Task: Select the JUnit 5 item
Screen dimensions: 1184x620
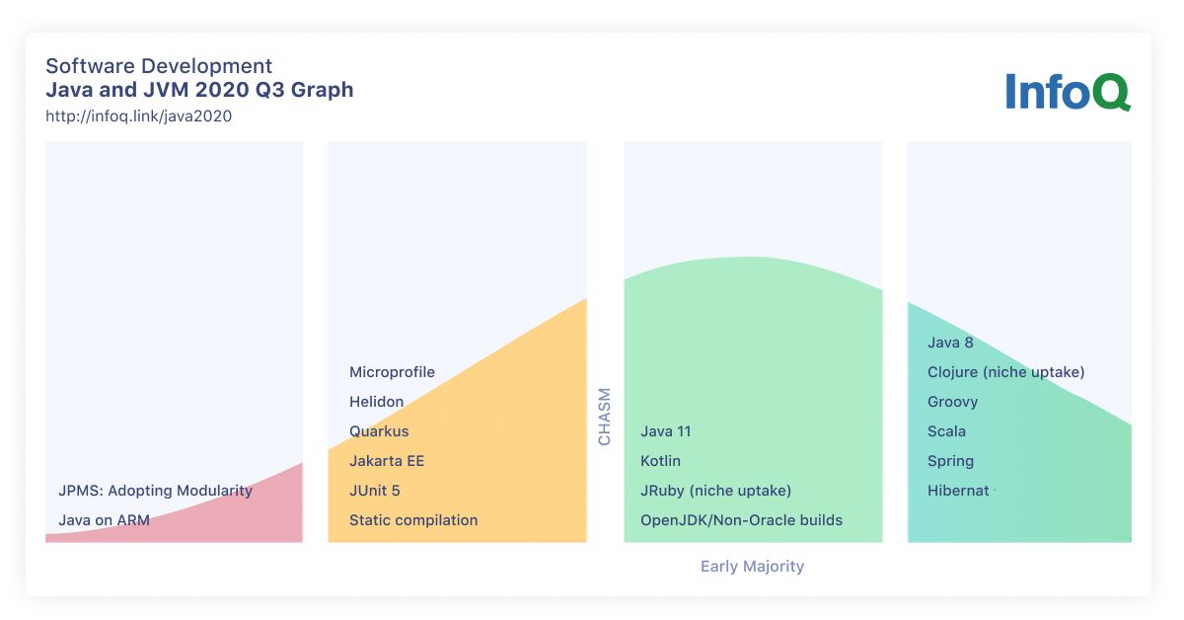Action: tap(374, 491)
